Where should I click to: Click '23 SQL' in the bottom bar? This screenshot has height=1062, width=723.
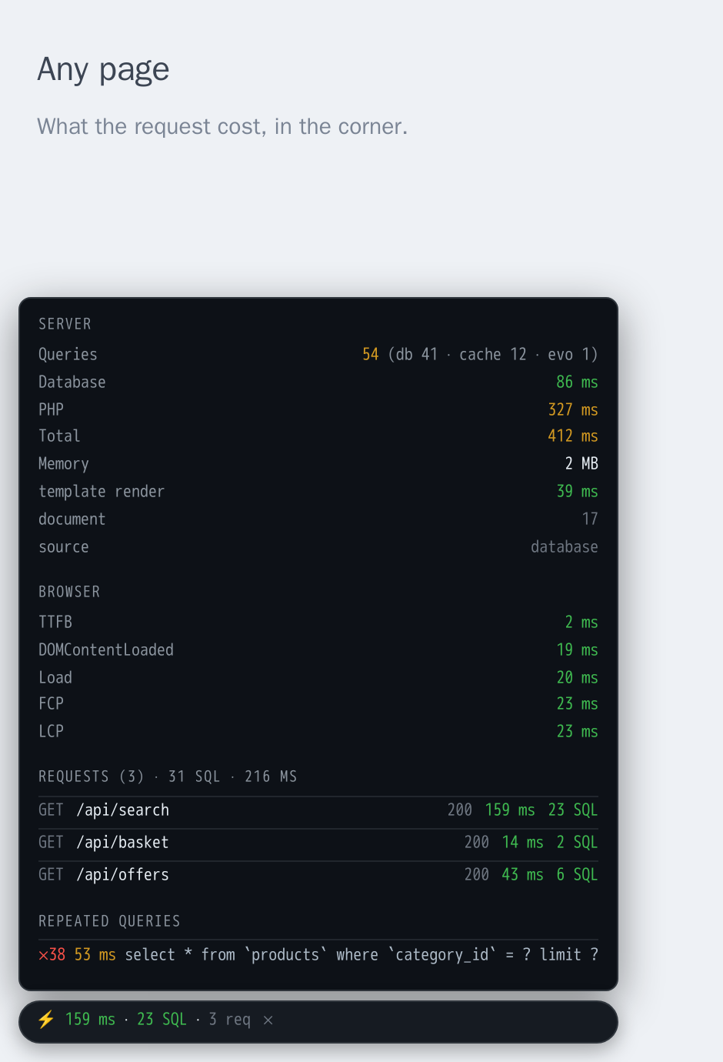(162, 1020)
